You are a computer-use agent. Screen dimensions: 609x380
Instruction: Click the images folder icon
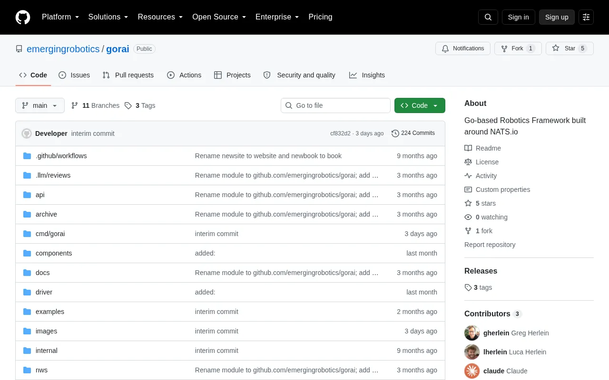tap(27, 331)
